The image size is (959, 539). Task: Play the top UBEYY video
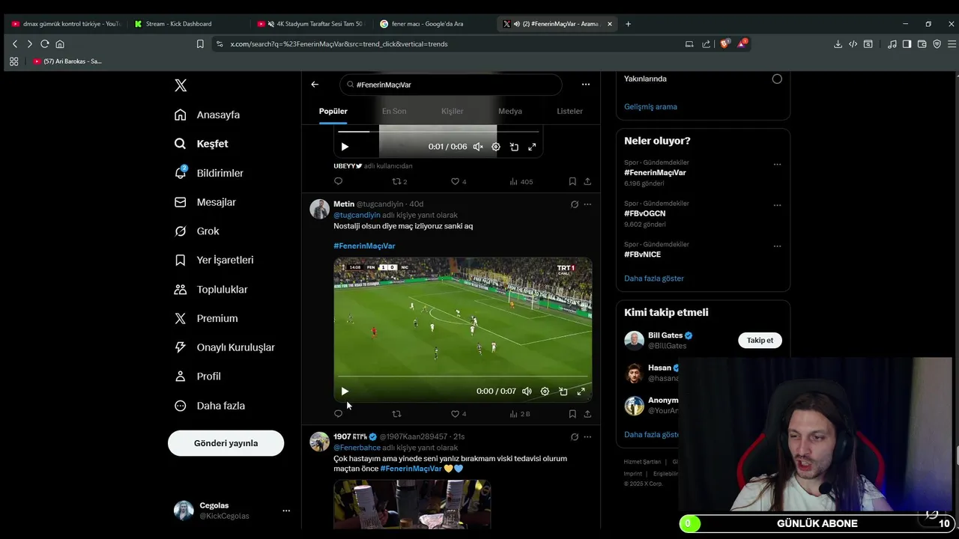[x=345, y=147]
